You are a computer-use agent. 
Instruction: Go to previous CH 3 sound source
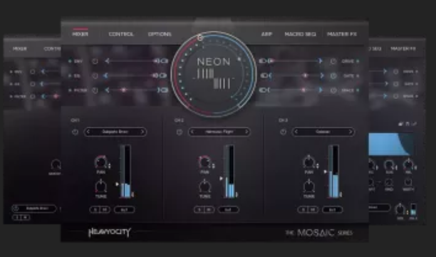coord(296,132)
